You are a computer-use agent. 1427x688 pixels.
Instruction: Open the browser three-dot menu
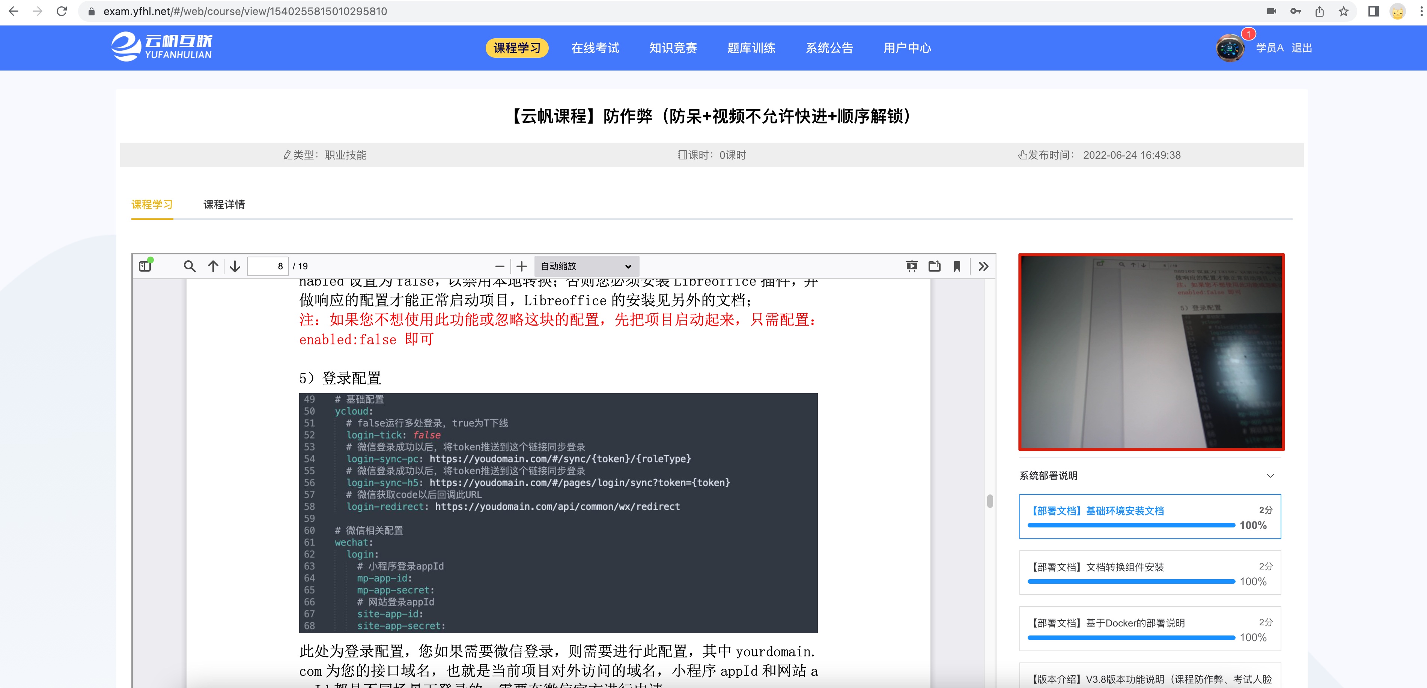pyautogui.click(x=1421, y=11)
